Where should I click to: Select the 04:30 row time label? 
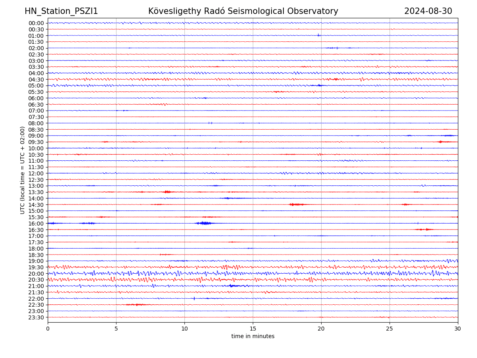[x=36, y=80]
